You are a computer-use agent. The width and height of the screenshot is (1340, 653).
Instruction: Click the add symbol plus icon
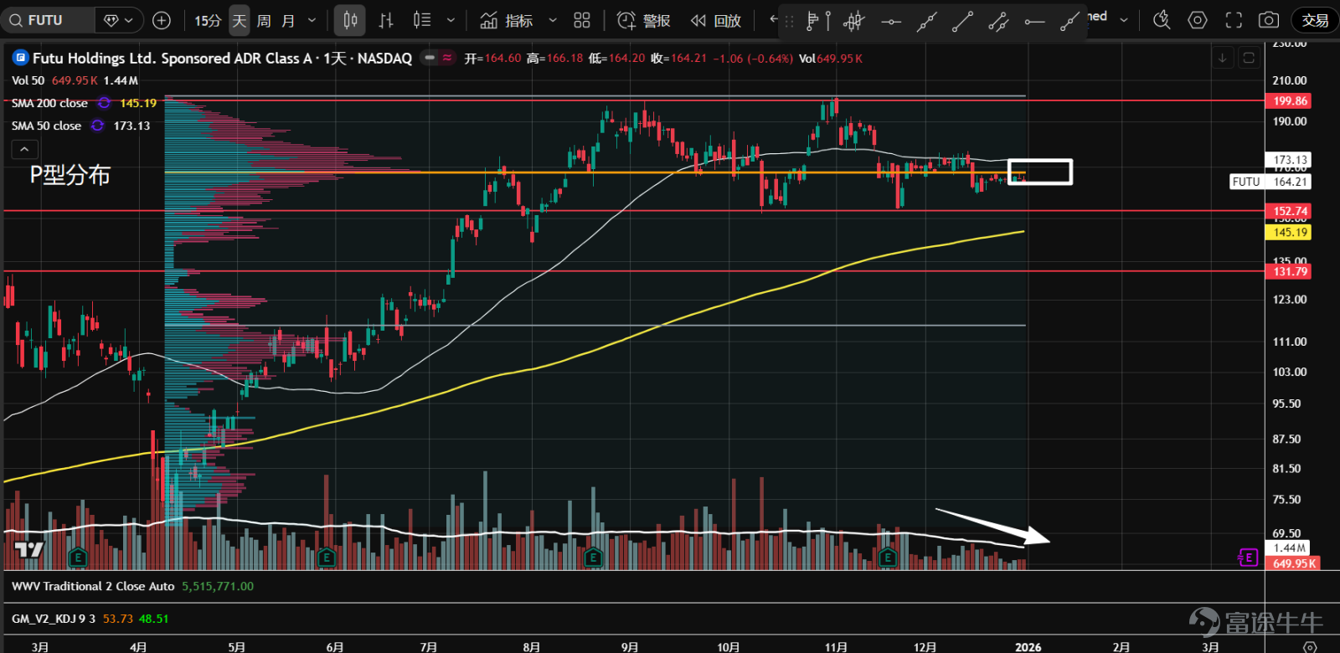162,20
